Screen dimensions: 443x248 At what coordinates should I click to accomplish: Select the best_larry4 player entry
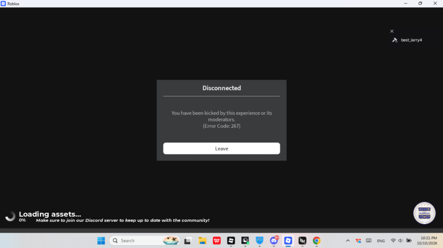pyautogui.click(x=407, y=40)
